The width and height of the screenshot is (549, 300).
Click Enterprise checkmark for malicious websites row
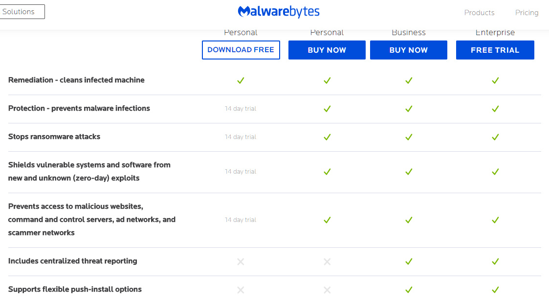(x=495, y=220)
